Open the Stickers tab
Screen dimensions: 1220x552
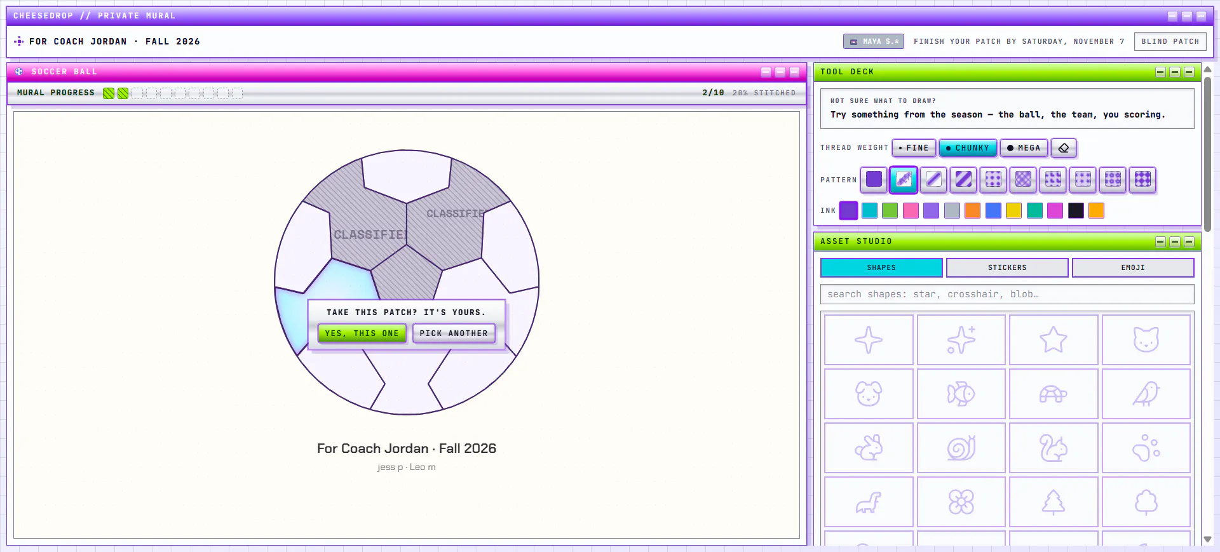pyautogui.click(x=1007, y=267)
